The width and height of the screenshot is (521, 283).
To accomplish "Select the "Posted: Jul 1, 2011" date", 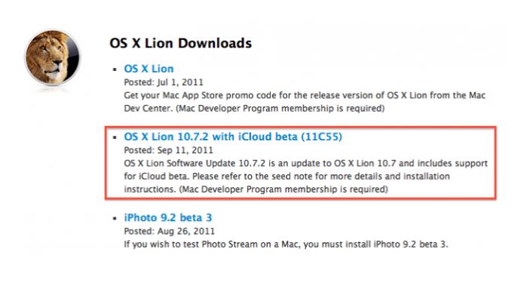I will pyautogui.click(x=164, y=82).
